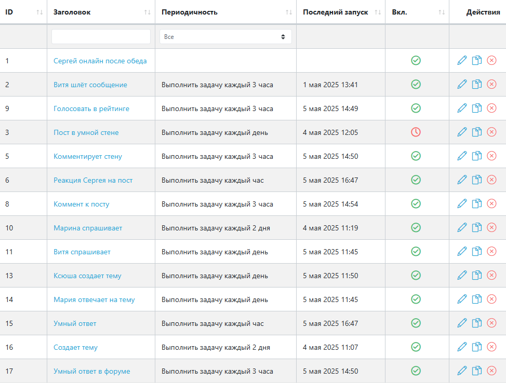This screenshot has height=383, width=506.
Task: Toggle the red clock status of 'Пост в умной стене'
Action: pyautogui.click(x=416, y=132)
